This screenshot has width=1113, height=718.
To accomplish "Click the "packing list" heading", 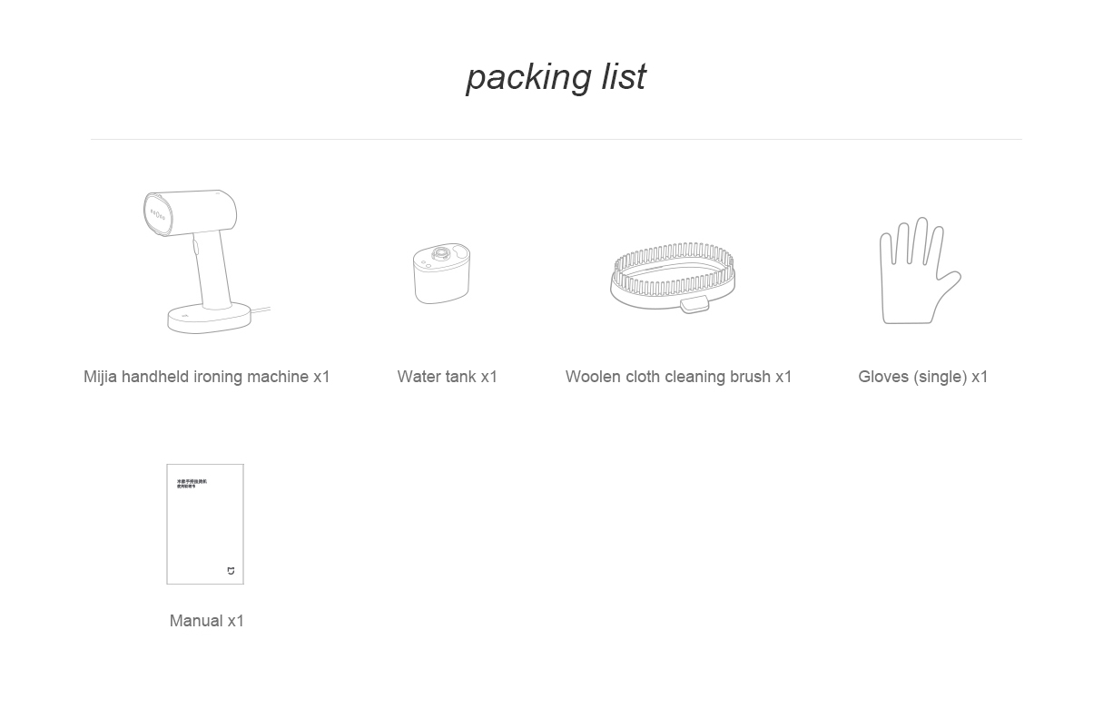I will coord(556,77).
